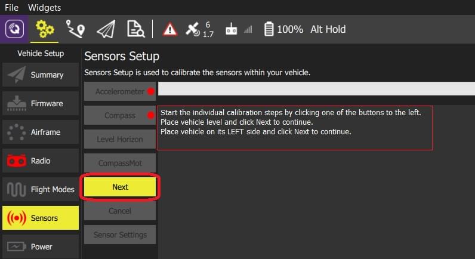Open the File menu

point(12,8)
